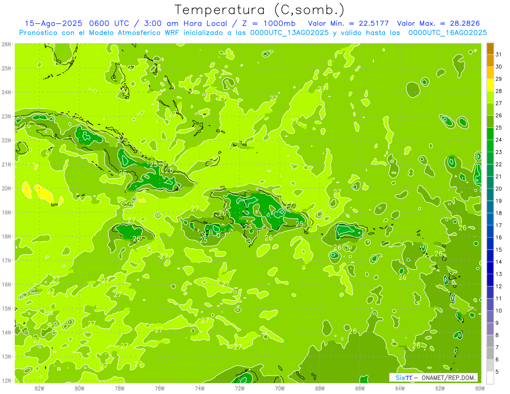Pick the teal colorbar segment between 19 and 20

coord(490,195)
